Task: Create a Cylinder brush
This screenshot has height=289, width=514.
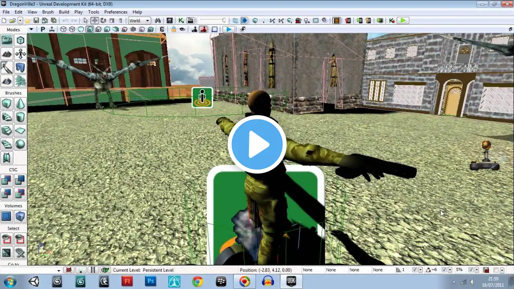Action: (x=20, y=117)
